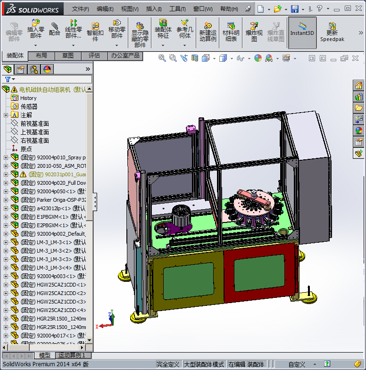Open SolidWorks Resources home icon in task pane
The height and width of the screenshot is (370, 366).
(x=358, y=85)
